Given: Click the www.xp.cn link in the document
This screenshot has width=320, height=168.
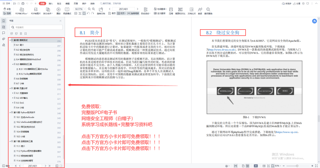Looking at the screenshot, I should (x=287, y=132).
